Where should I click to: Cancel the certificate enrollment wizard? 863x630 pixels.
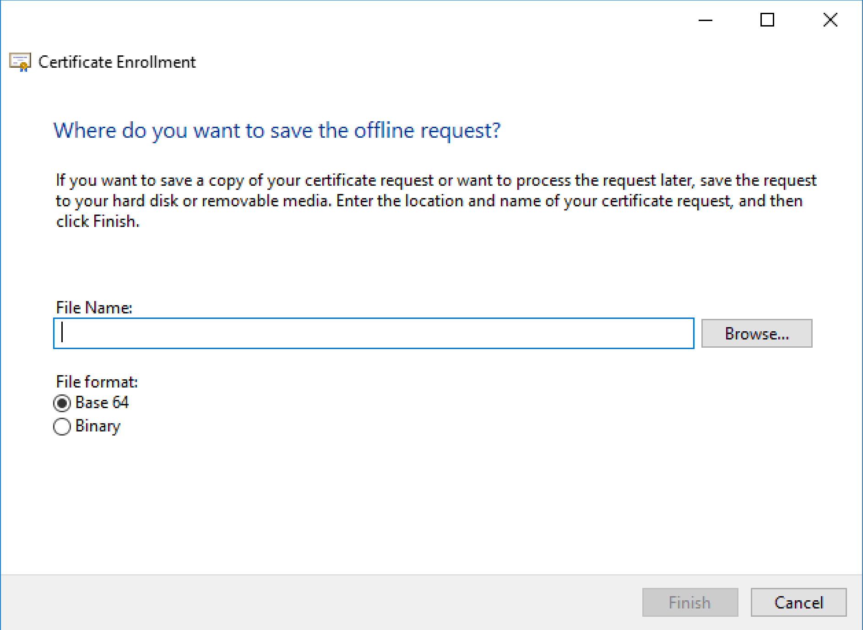(x=798, y=602)
